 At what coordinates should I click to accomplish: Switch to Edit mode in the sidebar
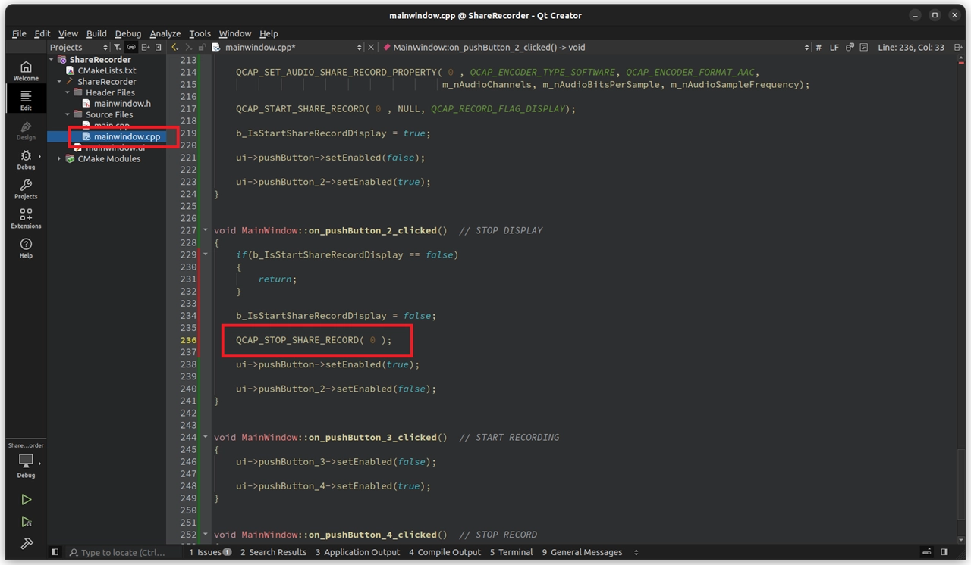tap(26, 99)
